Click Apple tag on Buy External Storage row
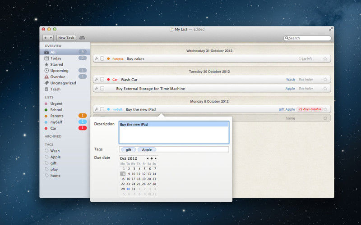The image size is (361, 225). click(x=290, y=88)
